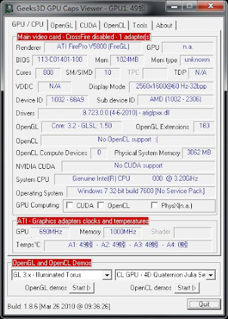Enable the OpenCL GPU computing checkbox

click(x=101, y=206)
